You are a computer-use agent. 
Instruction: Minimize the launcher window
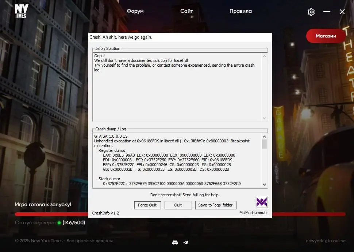pyautogui.click(x=327, y=12)
